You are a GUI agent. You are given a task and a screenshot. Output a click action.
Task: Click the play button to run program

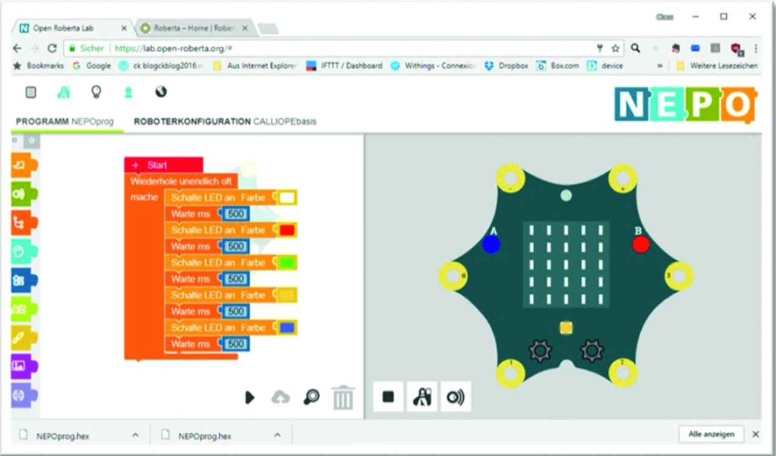(x=249, y=397)
